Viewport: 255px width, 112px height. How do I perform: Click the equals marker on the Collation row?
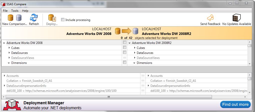coord(143,81)
